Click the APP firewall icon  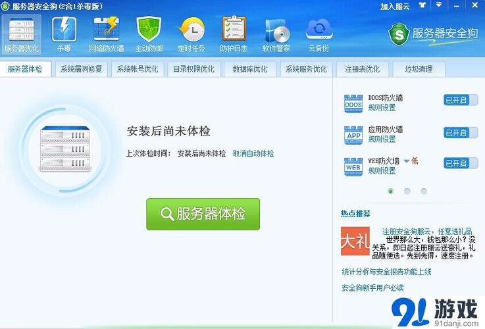(353, 136)
